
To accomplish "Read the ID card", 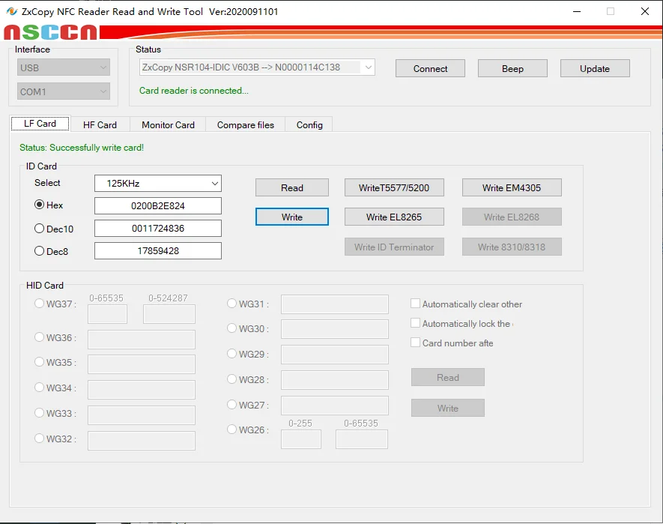I will point(292,187).
